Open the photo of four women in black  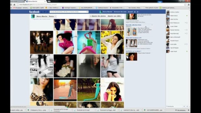pos(42,42)
